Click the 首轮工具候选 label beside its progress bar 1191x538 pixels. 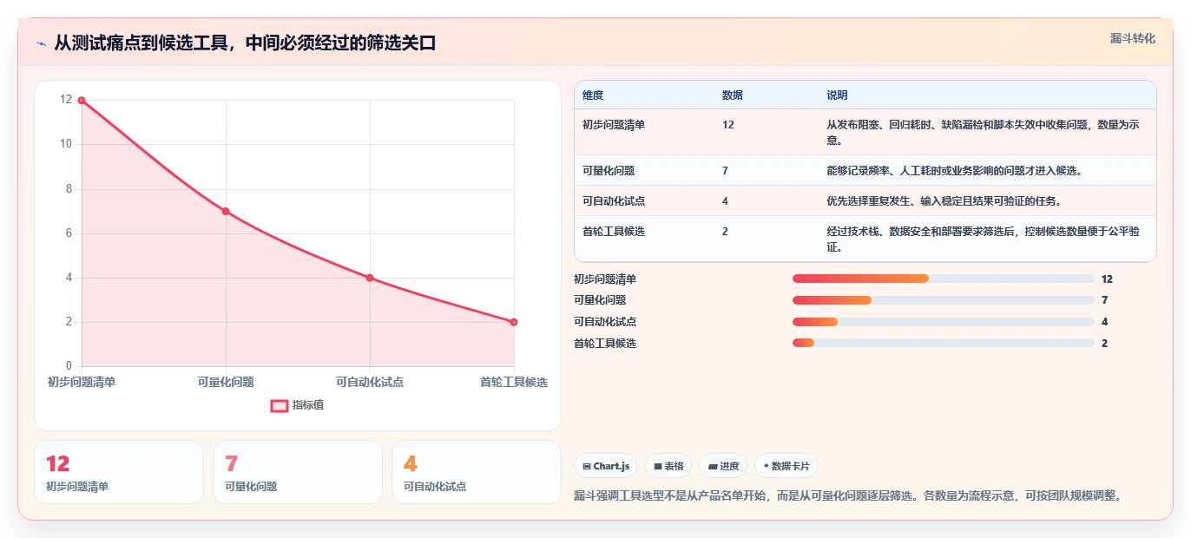tap(605, 344)
